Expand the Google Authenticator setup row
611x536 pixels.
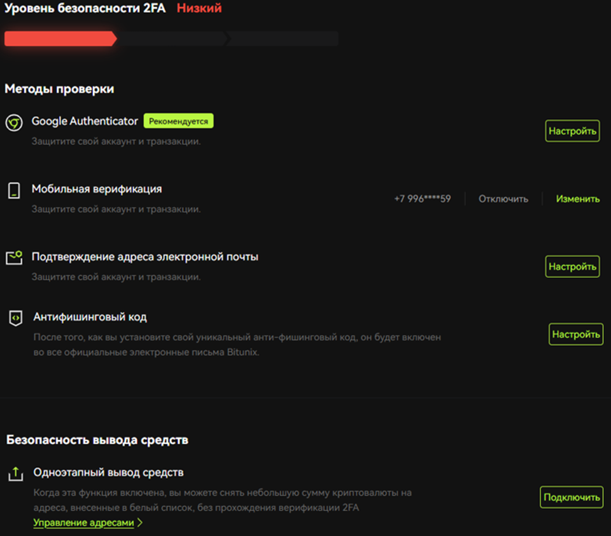571,131
